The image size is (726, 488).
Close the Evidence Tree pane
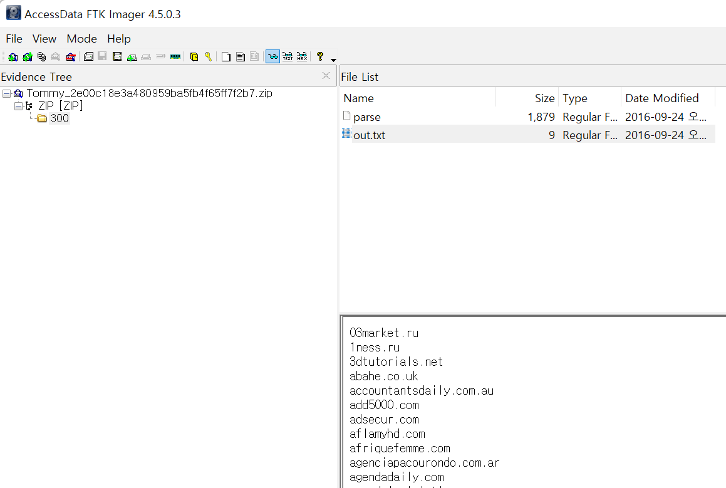(x=326, y=76)
